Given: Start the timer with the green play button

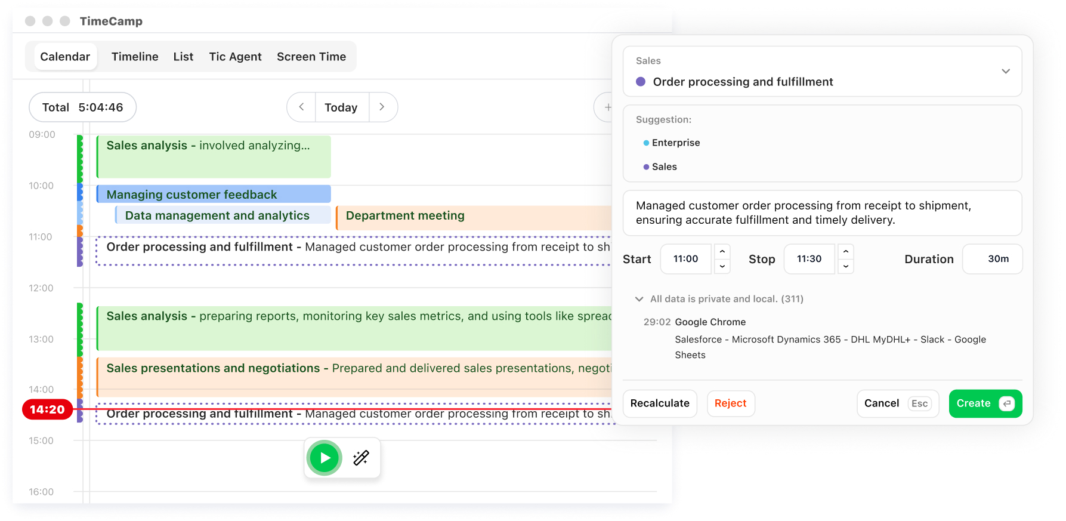Looking at the screenshot, I should click(325, 458).
